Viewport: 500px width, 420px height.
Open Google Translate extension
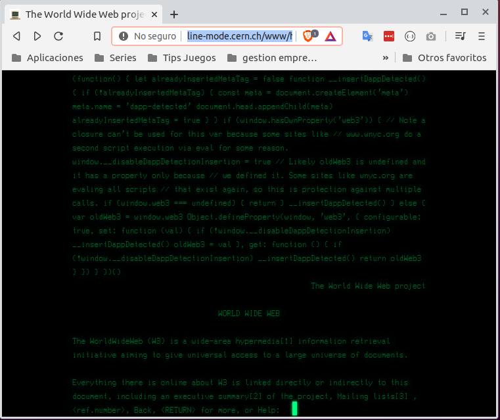367,36
